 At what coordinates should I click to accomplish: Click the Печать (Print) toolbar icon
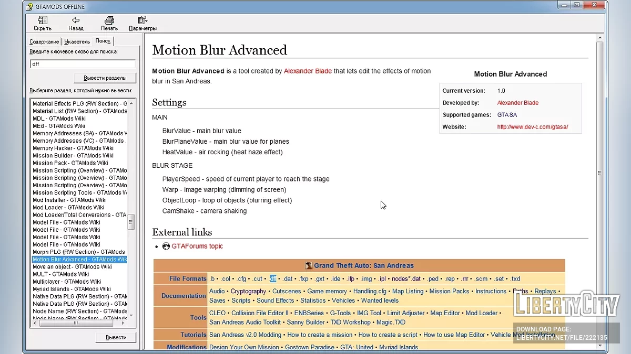pyautogui.click(x=109, y=20)
